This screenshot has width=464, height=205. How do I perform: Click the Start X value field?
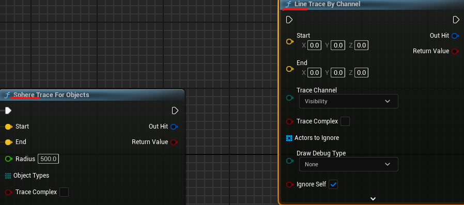coord(314,45)
